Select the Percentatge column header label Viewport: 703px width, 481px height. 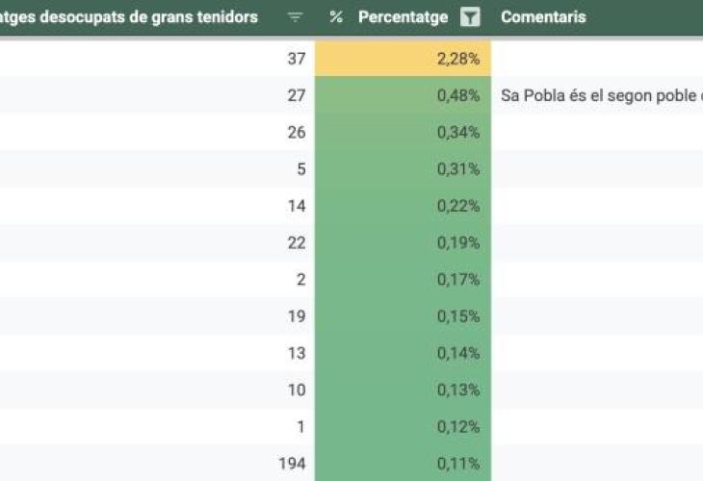click(x=403, y=17)
